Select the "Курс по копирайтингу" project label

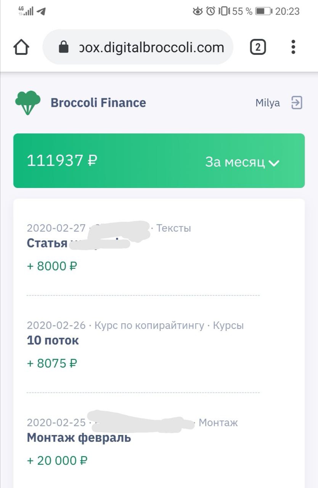(149, 326)
